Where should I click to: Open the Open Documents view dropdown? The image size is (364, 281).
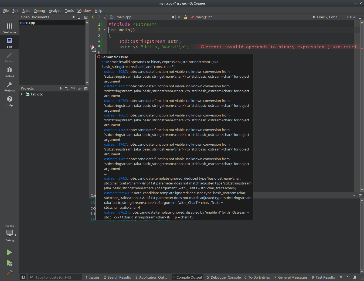73,17
